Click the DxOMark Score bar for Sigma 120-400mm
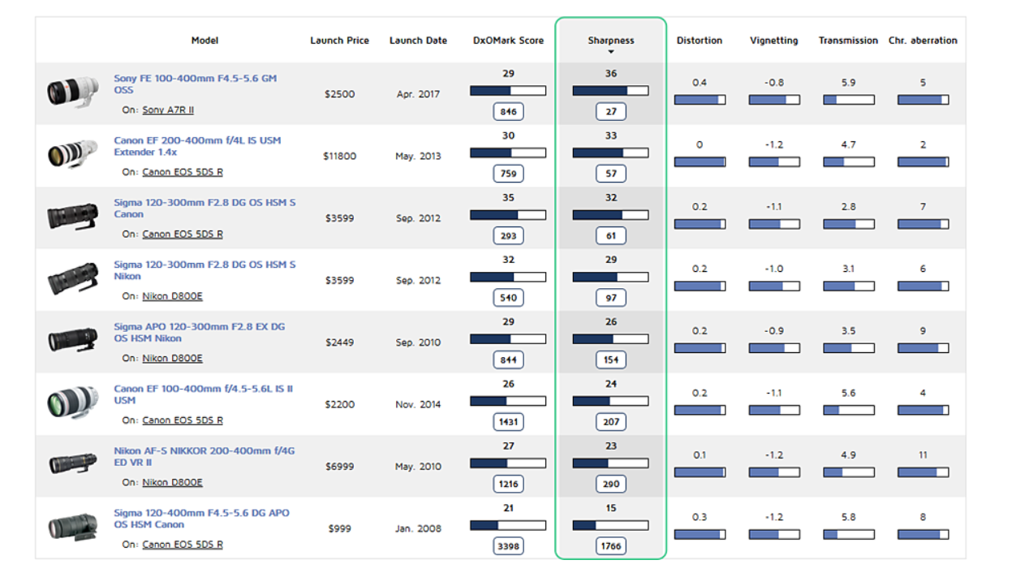The image size is (1016, 573). 508,526
